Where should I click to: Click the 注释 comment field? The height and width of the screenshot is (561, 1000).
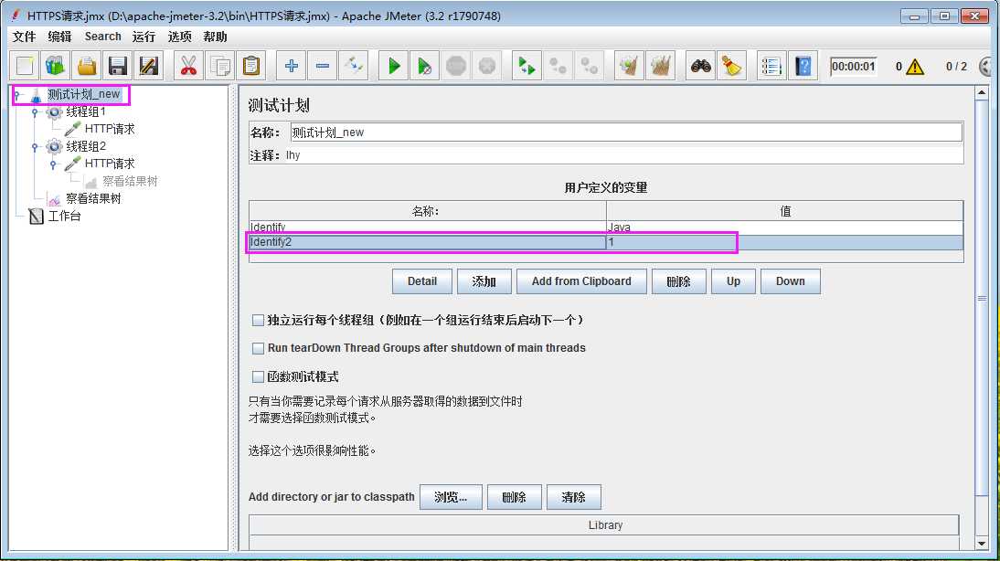(x=623, y=155)
